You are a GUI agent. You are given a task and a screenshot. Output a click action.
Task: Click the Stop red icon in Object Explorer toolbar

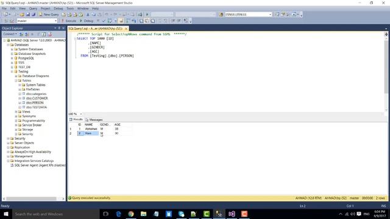point(50,34)
